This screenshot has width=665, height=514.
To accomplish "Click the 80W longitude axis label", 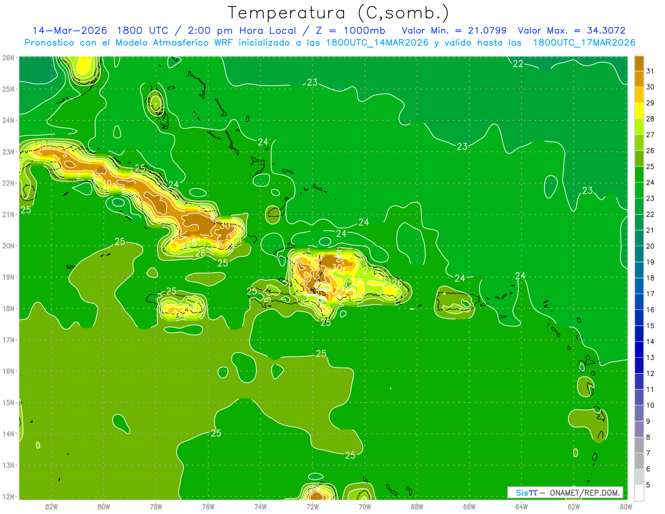I will click(x=104, y=506).
